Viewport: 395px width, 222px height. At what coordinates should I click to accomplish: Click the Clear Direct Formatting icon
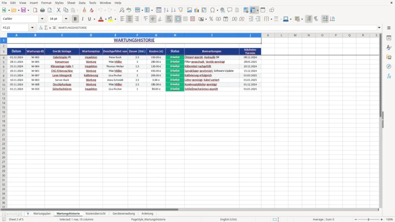pos(92,10)
